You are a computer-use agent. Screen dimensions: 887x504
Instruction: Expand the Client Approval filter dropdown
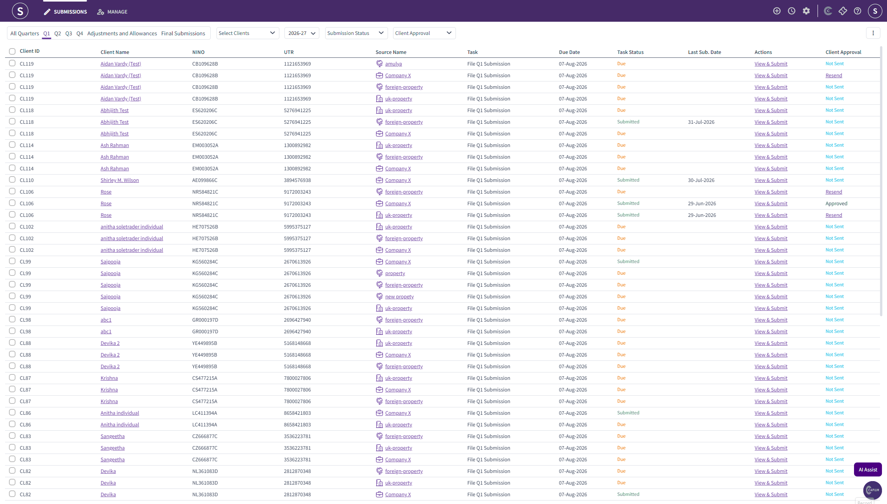click(x=424, y=33)
